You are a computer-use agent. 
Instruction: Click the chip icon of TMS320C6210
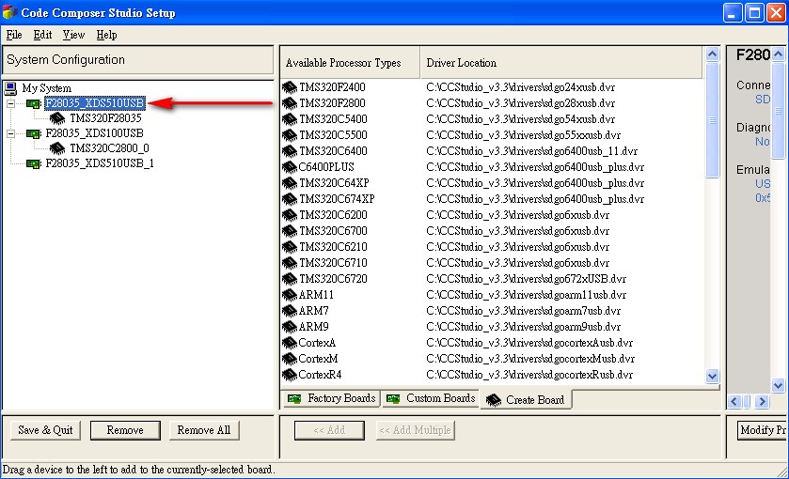[x=290, y=247]
